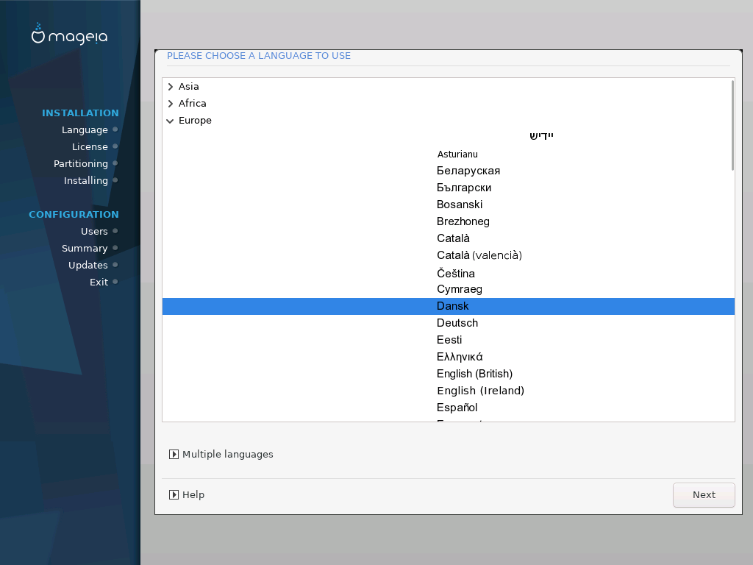
Task: Click the Language step indicator dot
Action: (x=115, y=129)
